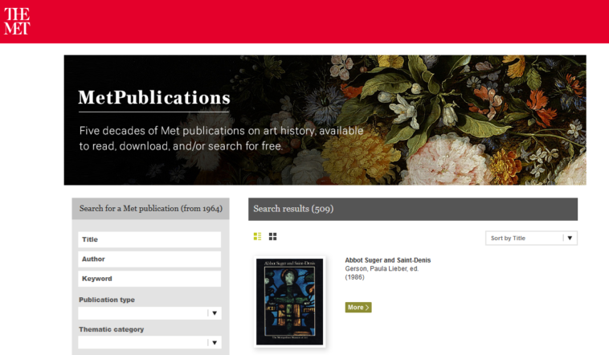Click Search for a Met publication heading
609x355 pixels.
151,209
